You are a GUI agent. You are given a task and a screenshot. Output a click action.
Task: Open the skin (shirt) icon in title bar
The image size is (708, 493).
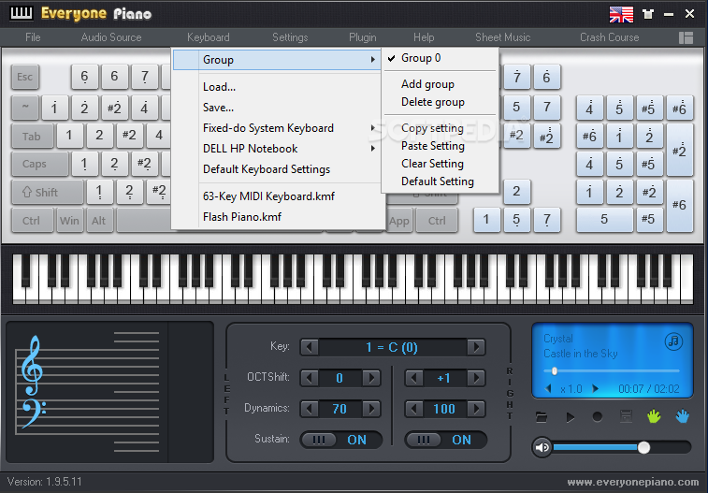648,14
